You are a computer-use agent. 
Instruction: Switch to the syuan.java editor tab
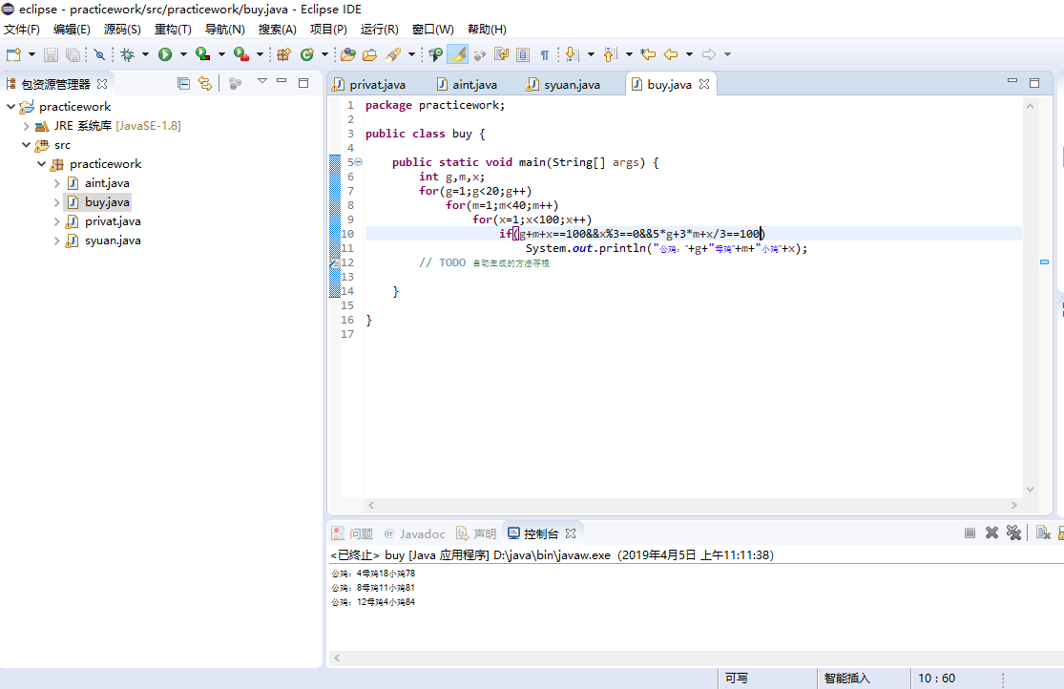[x=572, y=85]
